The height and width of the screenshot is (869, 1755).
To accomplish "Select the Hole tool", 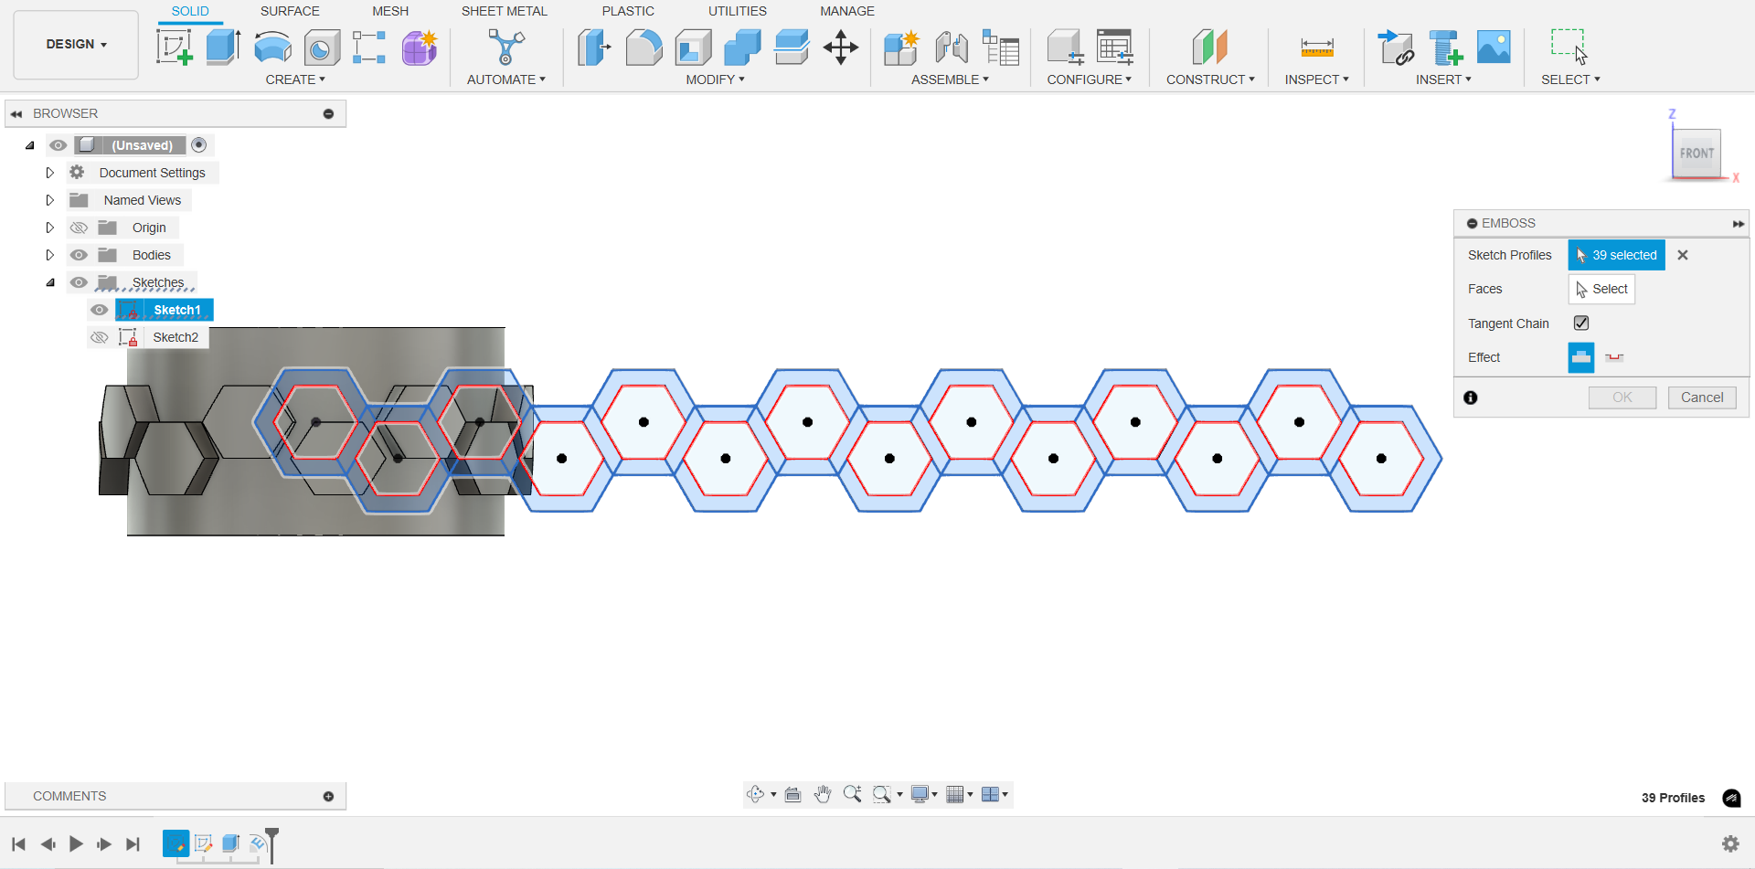I will 322,47.
